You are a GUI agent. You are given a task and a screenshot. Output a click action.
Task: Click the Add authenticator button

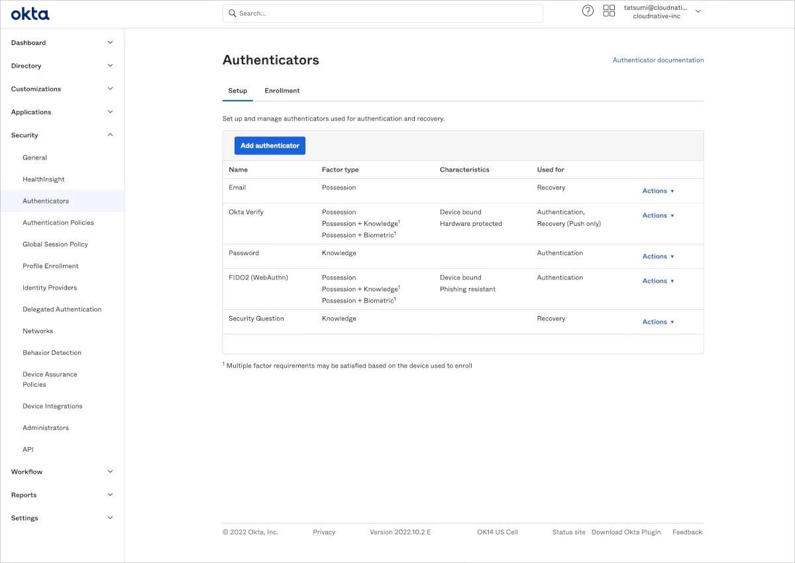(x=270, y=146)
